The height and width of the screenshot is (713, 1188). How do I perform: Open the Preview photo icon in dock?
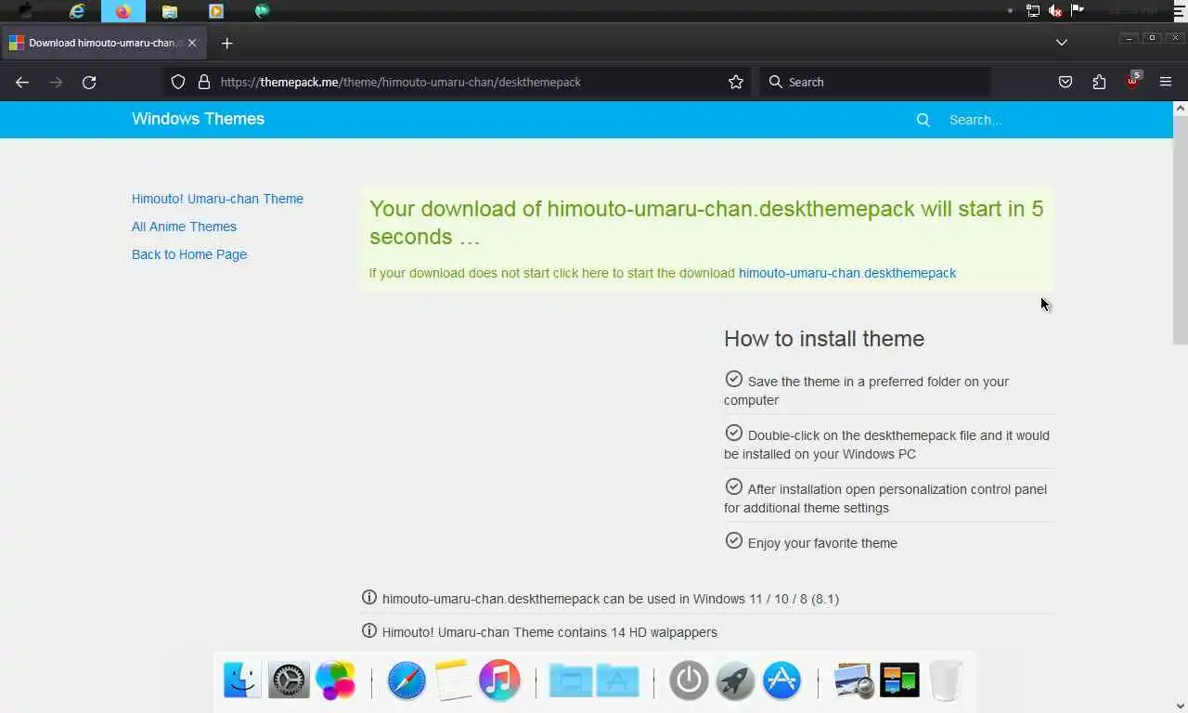pyautogui.click(x=853, y=681)
